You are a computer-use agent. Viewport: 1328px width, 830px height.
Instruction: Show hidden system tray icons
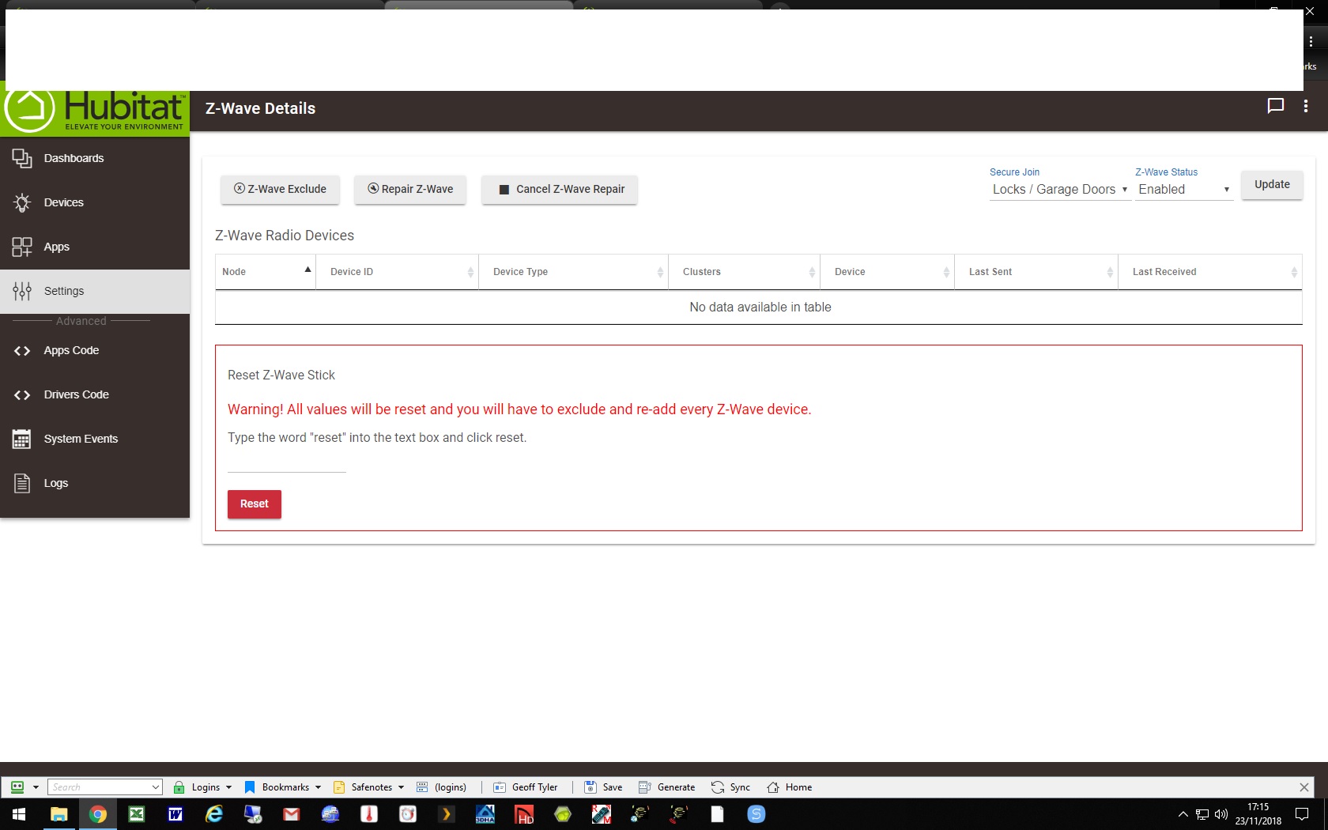[1183, 814]
